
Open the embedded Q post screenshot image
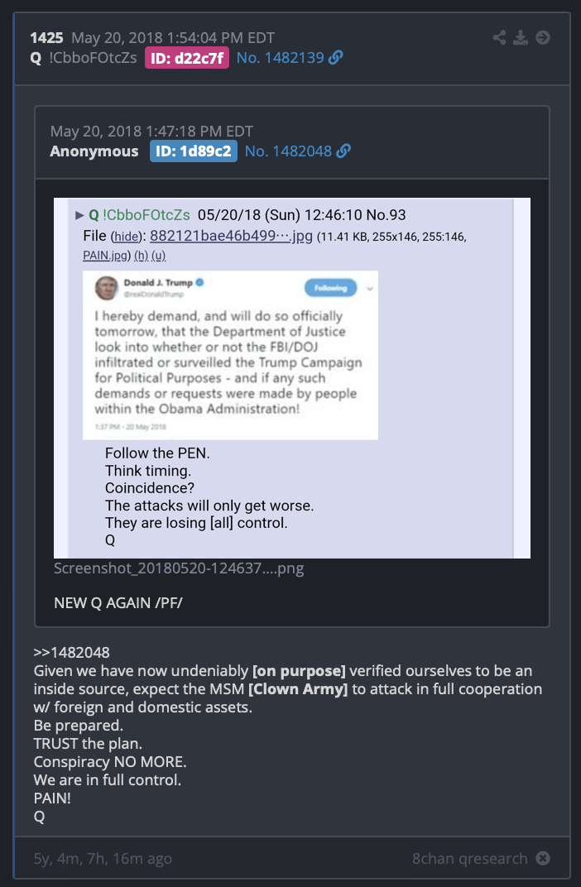292,378
